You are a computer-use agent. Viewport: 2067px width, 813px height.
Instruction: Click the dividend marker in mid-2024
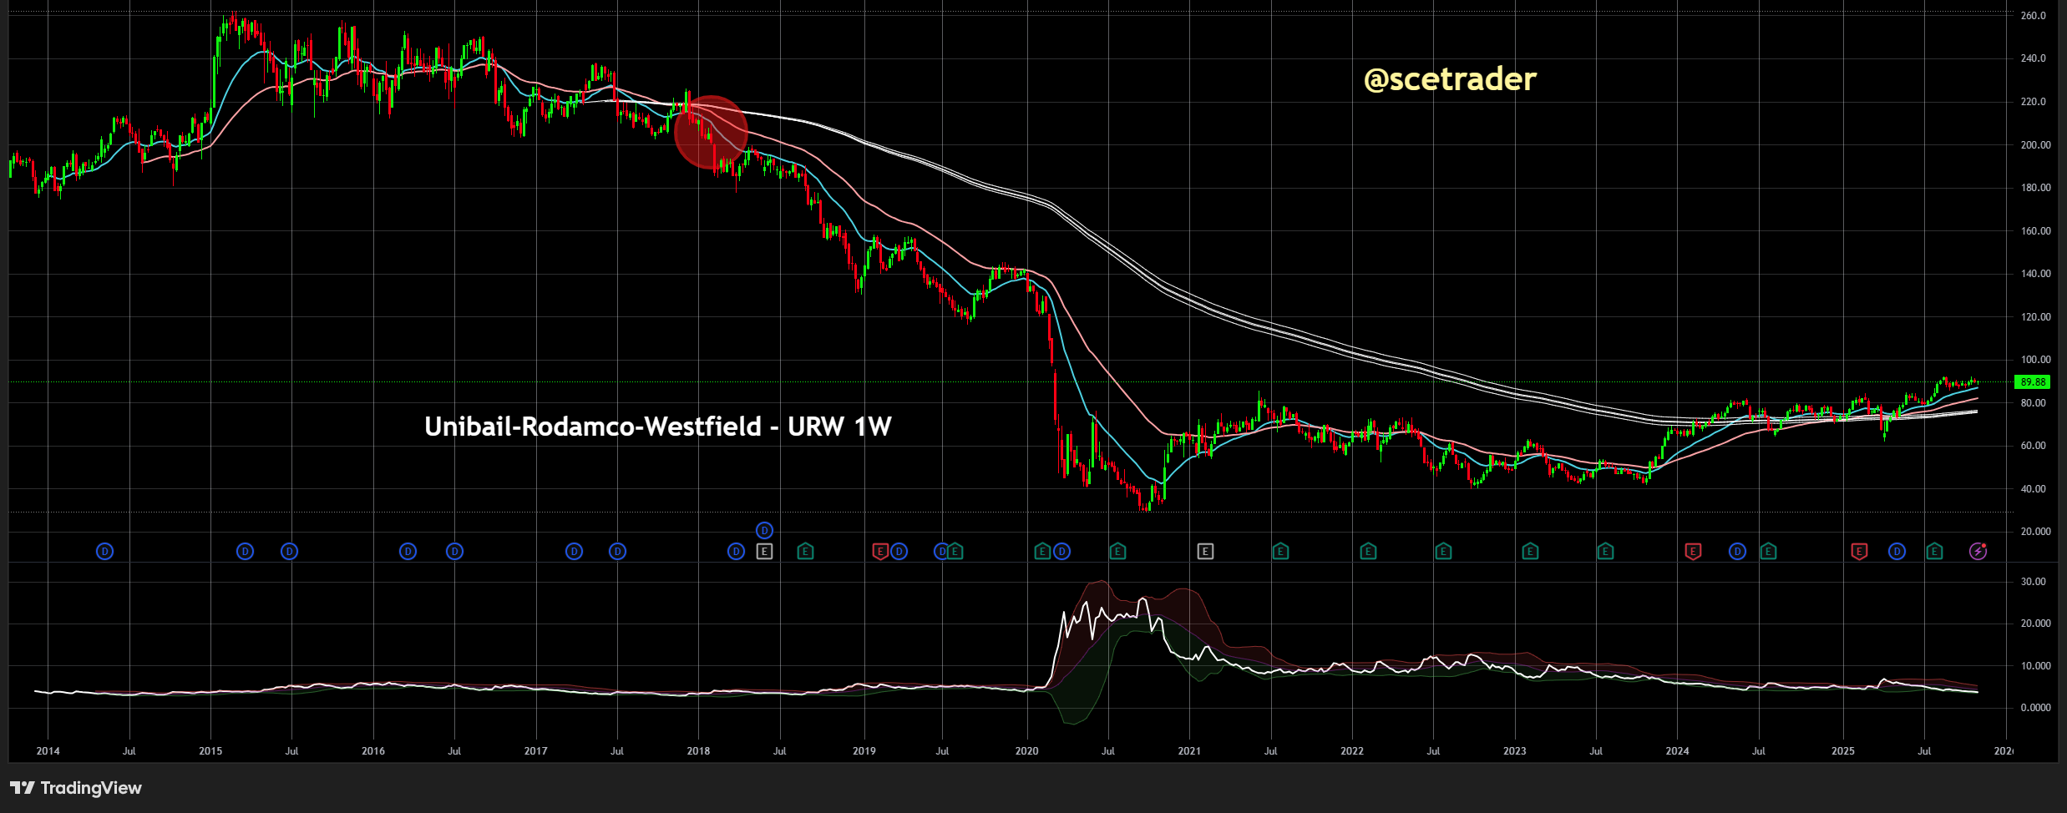[x=1737, y=551]
